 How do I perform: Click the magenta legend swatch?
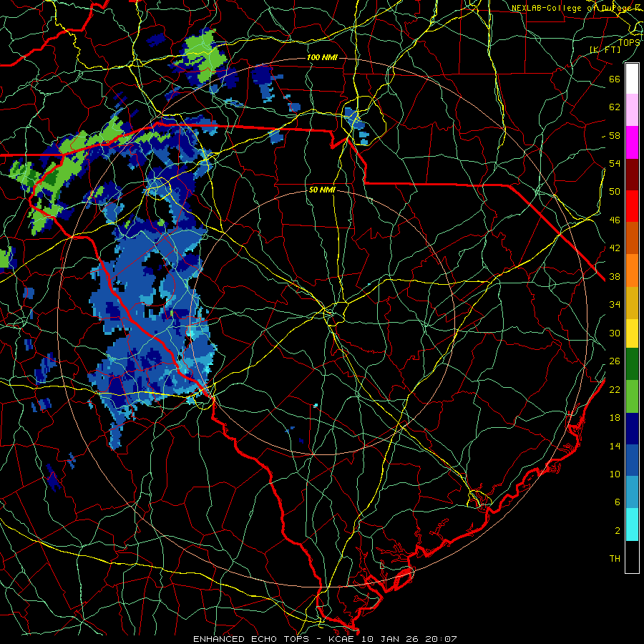632,142
